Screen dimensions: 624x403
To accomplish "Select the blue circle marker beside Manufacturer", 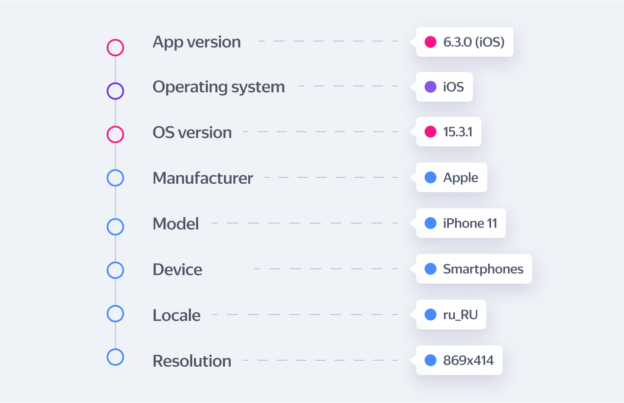I will (x=115, y=178).
